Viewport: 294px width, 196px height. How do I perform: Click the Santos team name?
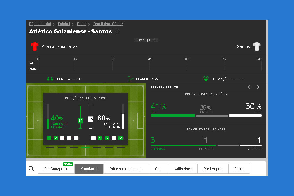(x=243, y=46)
